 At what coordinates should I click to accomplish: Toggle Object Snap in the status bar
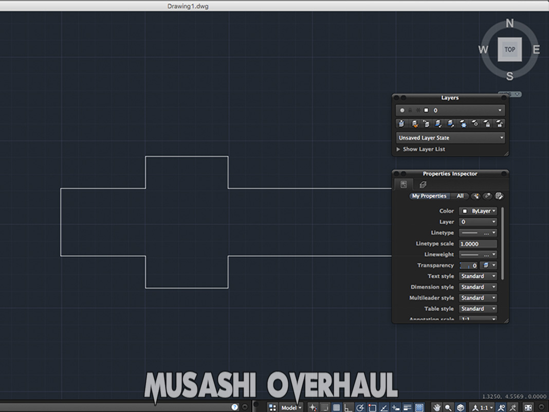[372, 407]
